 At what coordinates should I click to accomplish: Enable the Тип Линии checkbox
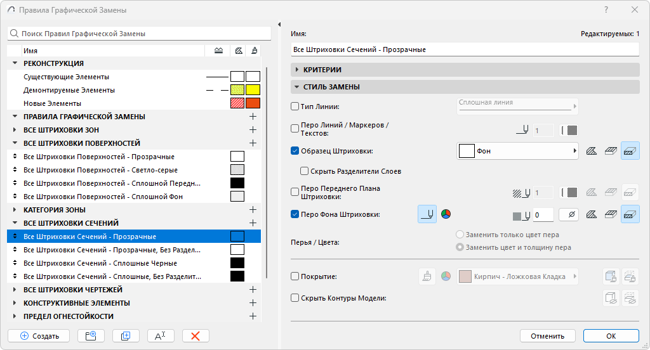pyautogui.click(x=295, y=107)
